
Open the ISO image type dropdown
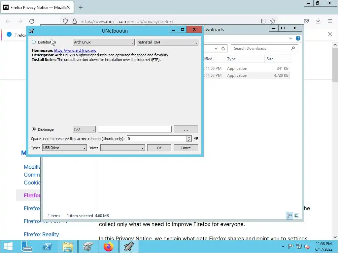(84, 129)
